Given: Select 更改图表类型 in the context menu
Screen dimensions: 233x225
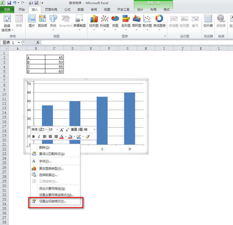Looking at the screenshot, I should [51, 168].
